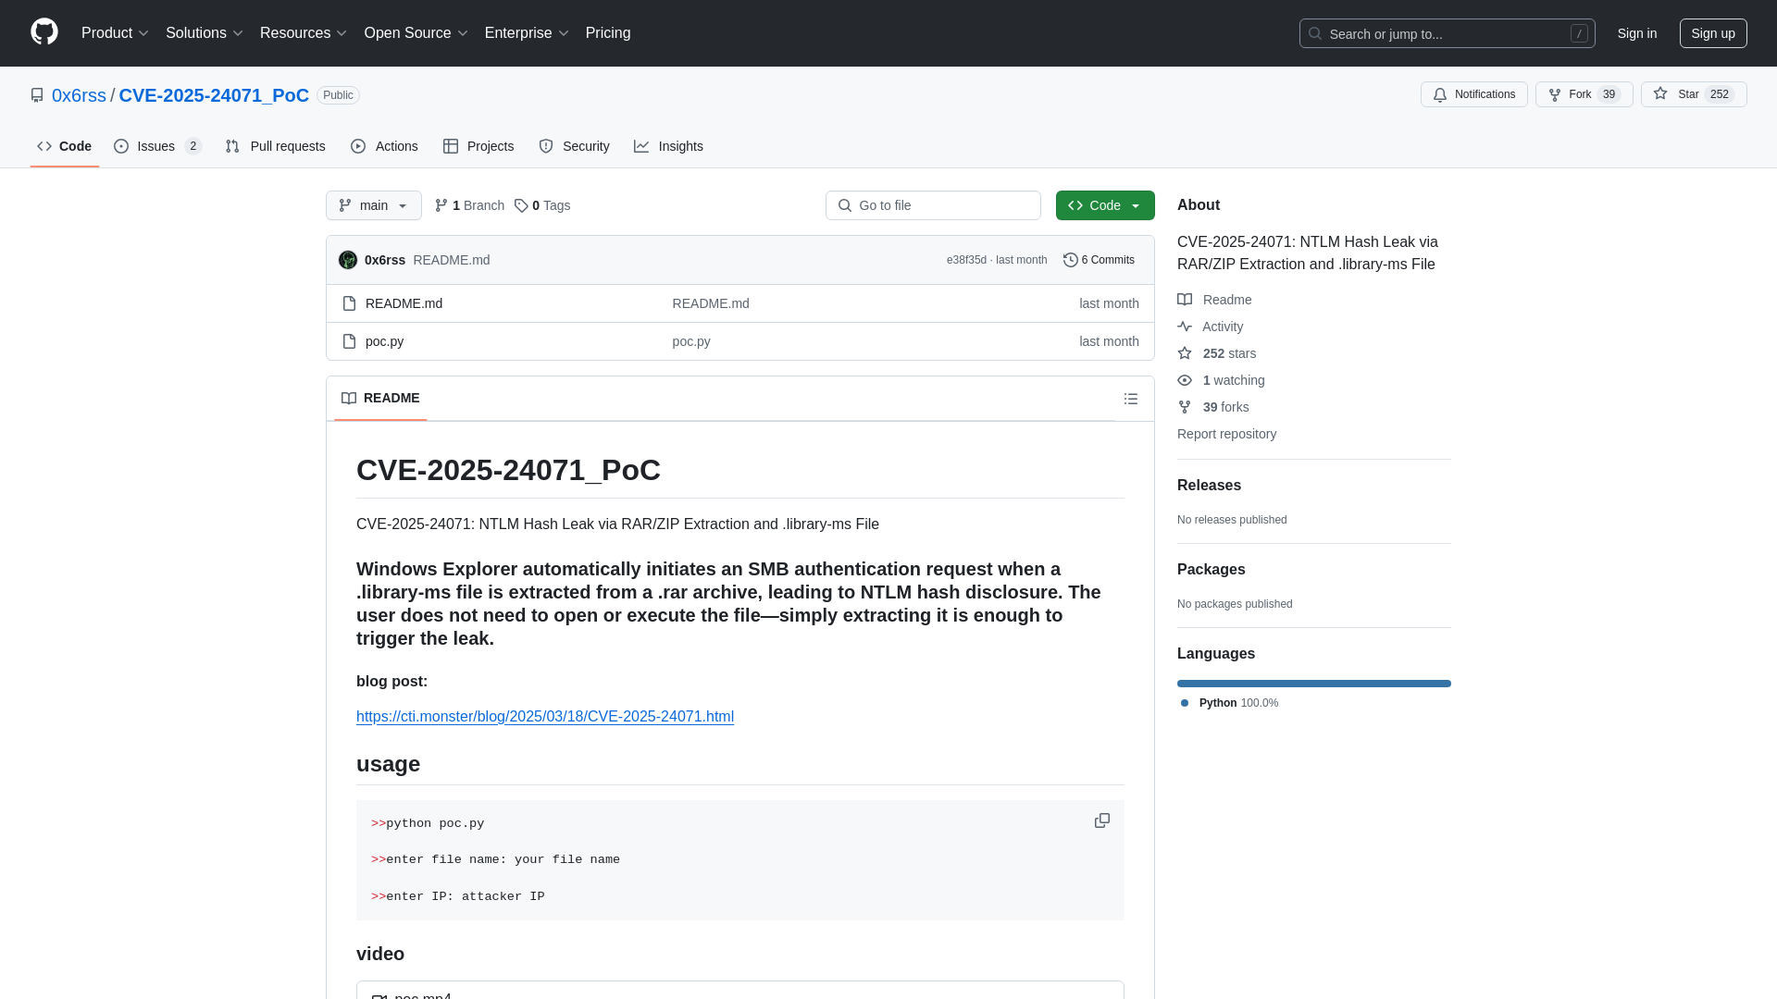Click the Fork count 39 badge
Image resolution: width=1777 pixels, height=999 pixels.
[x=1609, y=94]
